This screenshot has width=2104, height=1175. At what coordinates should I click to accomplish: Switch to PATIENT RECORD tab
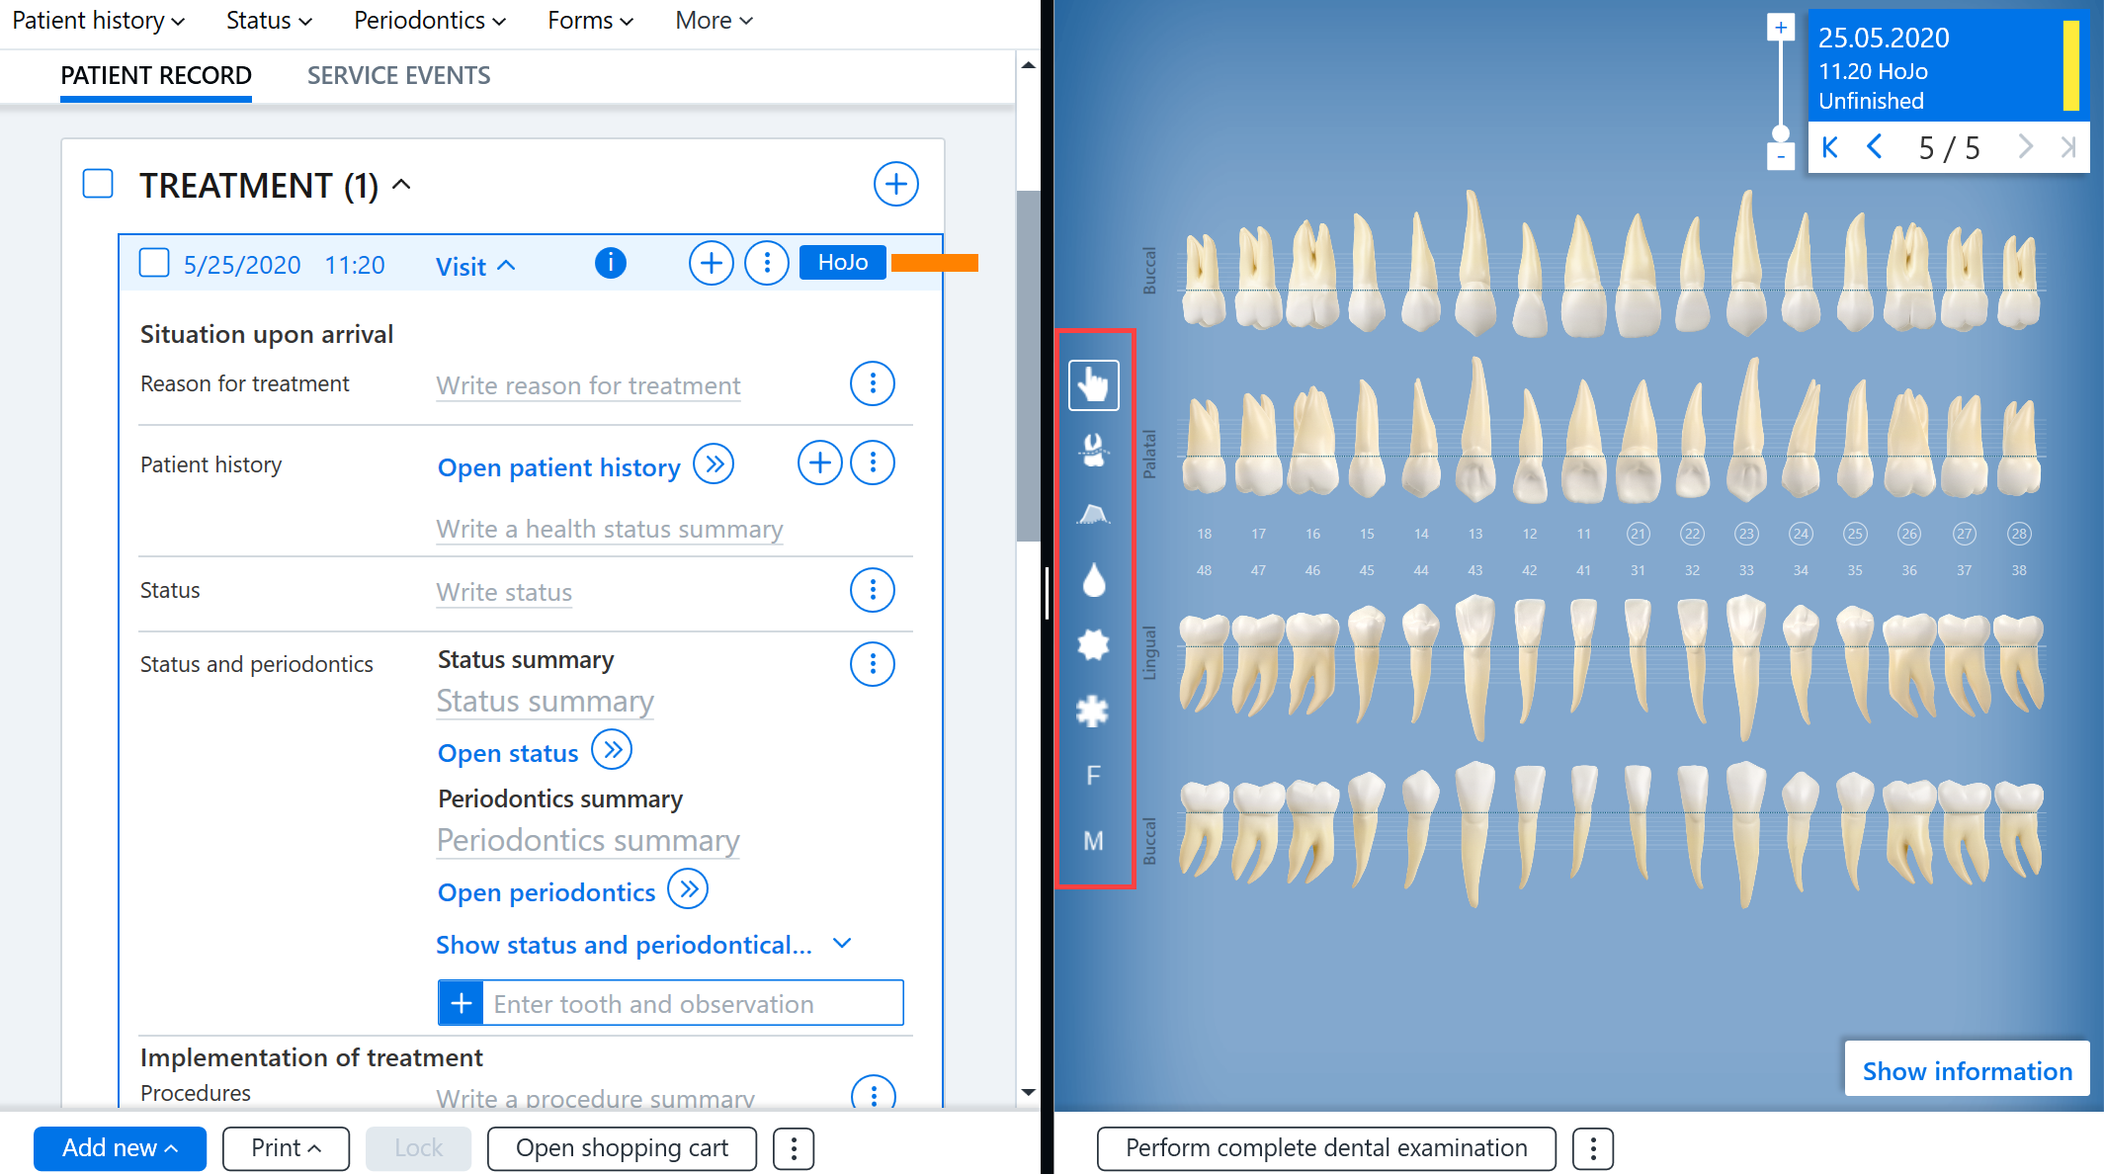click(156, 76)
